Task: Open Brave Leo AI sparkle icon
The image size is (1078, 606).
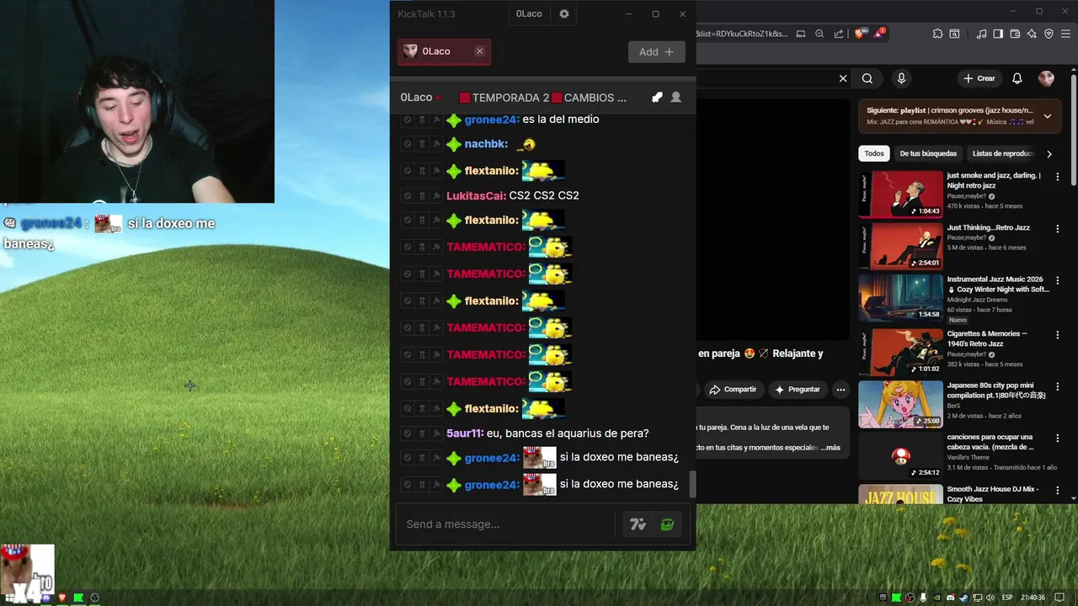Action: [x=1032, y=34]
